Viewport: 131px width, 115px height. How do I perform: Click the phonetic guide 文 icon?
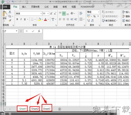click(53, 19)
